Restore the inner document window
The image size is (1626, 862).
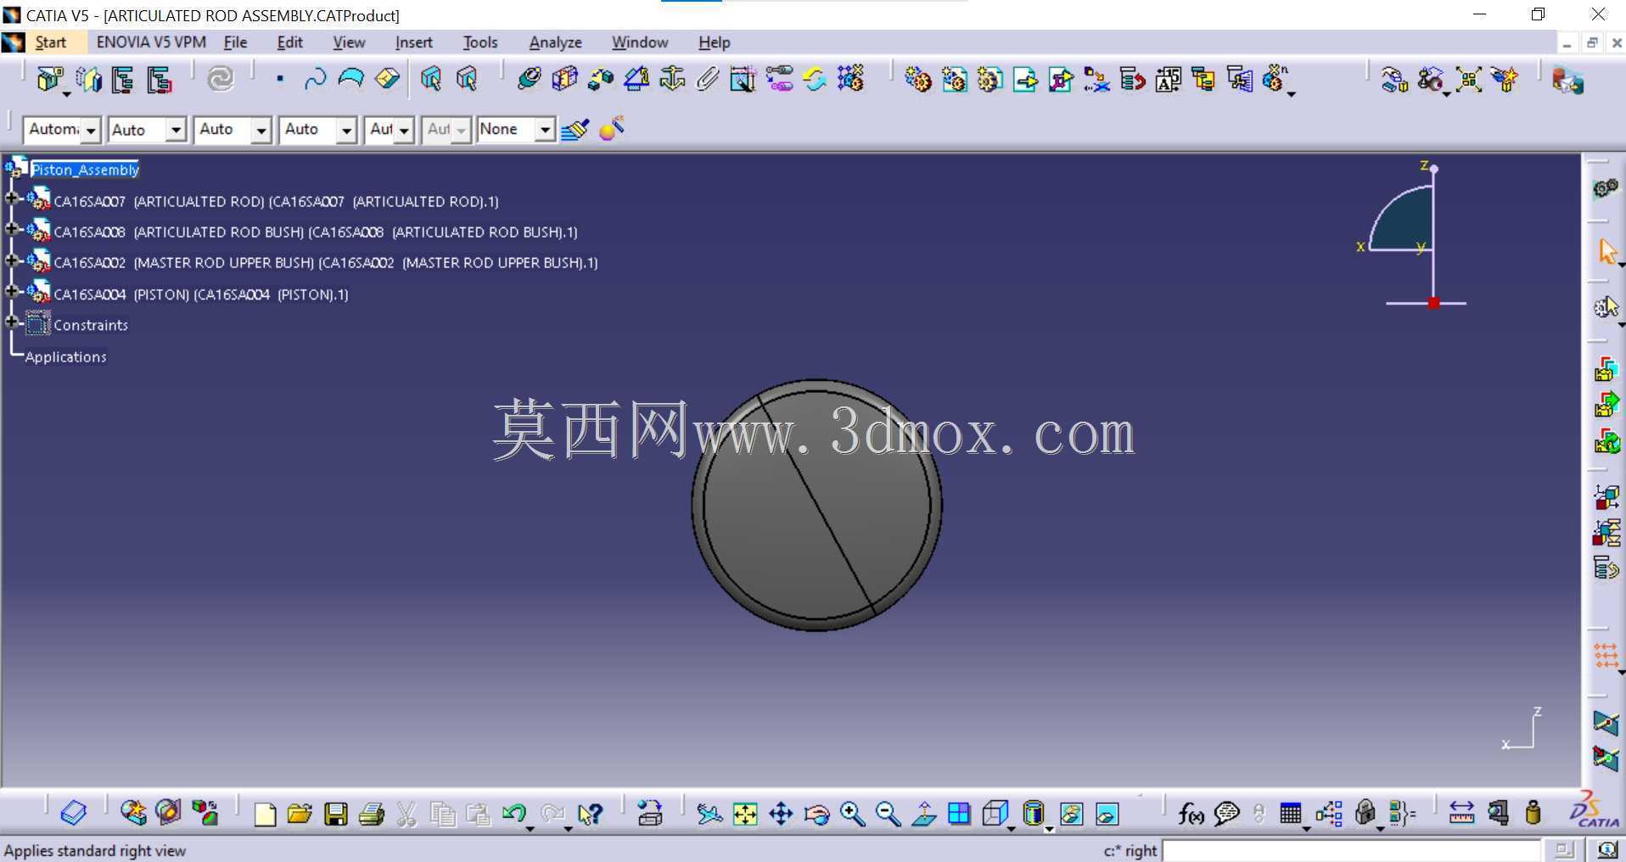point(1592,42)
